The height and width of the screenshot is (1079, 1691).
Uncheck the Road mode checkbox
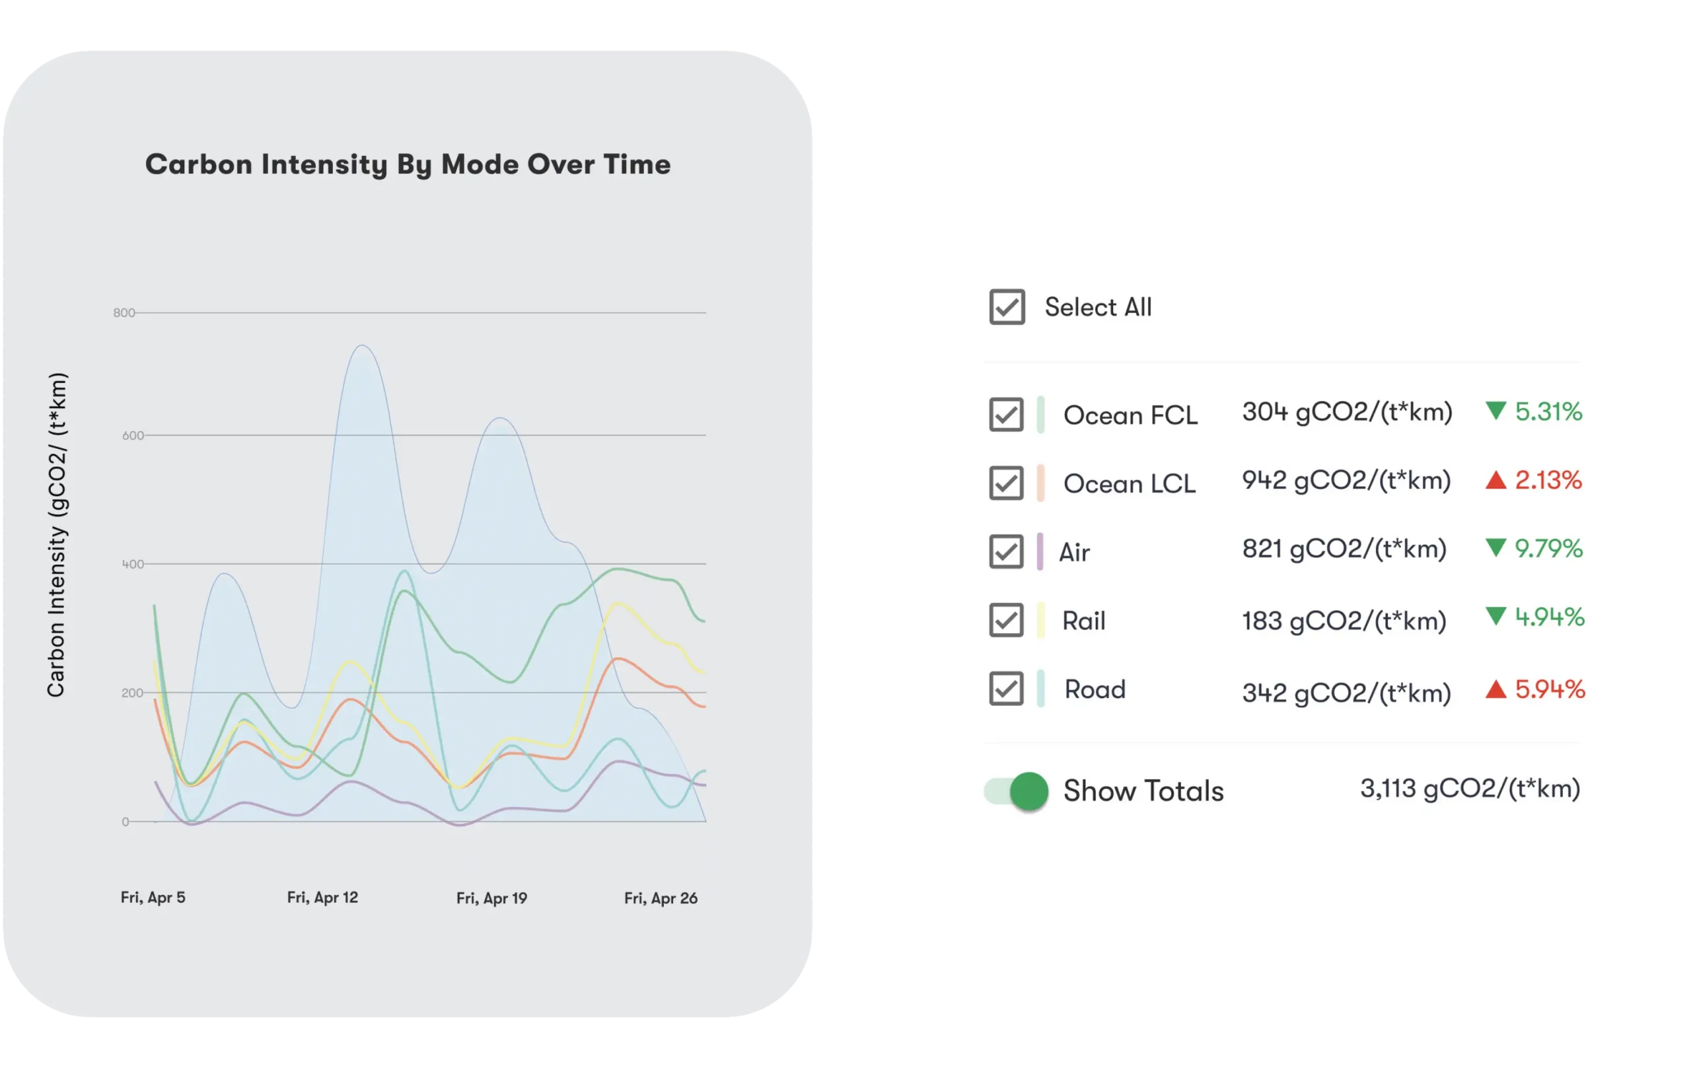coord(1005,689)
